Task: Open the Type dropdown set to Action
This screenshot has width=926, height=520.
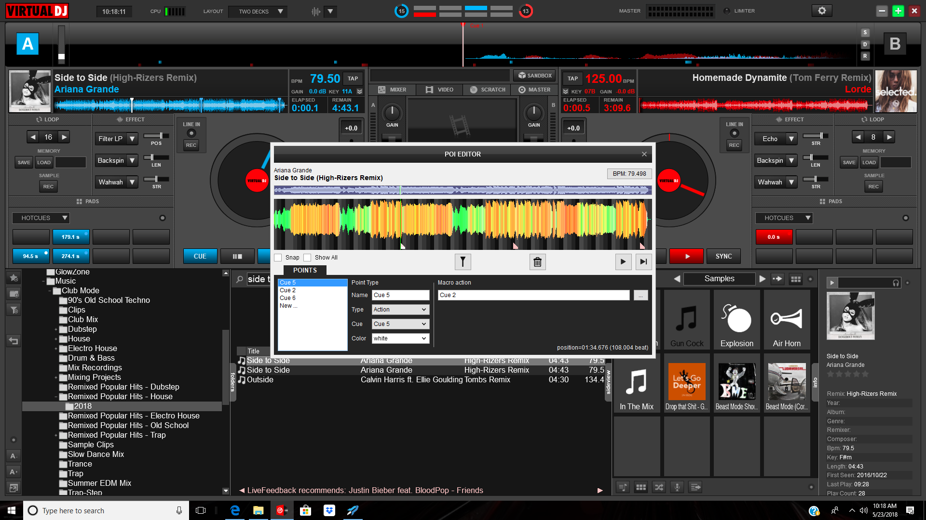Action: pos(400,310)
